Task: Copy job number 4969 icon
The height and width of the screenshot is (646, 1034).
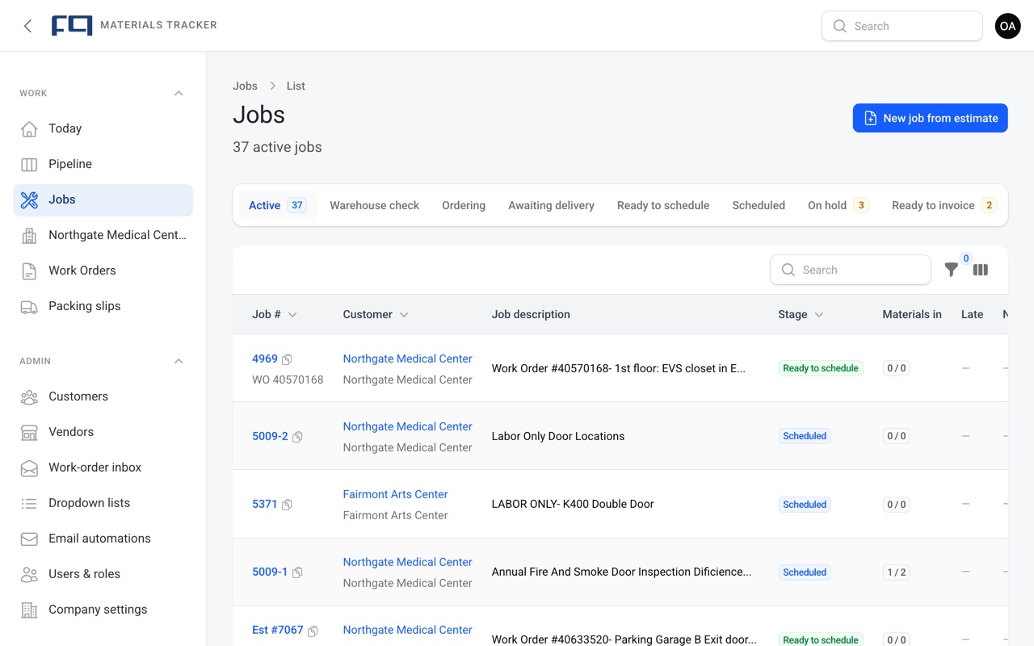Action: pyautogui.click(x=287, y=359)
